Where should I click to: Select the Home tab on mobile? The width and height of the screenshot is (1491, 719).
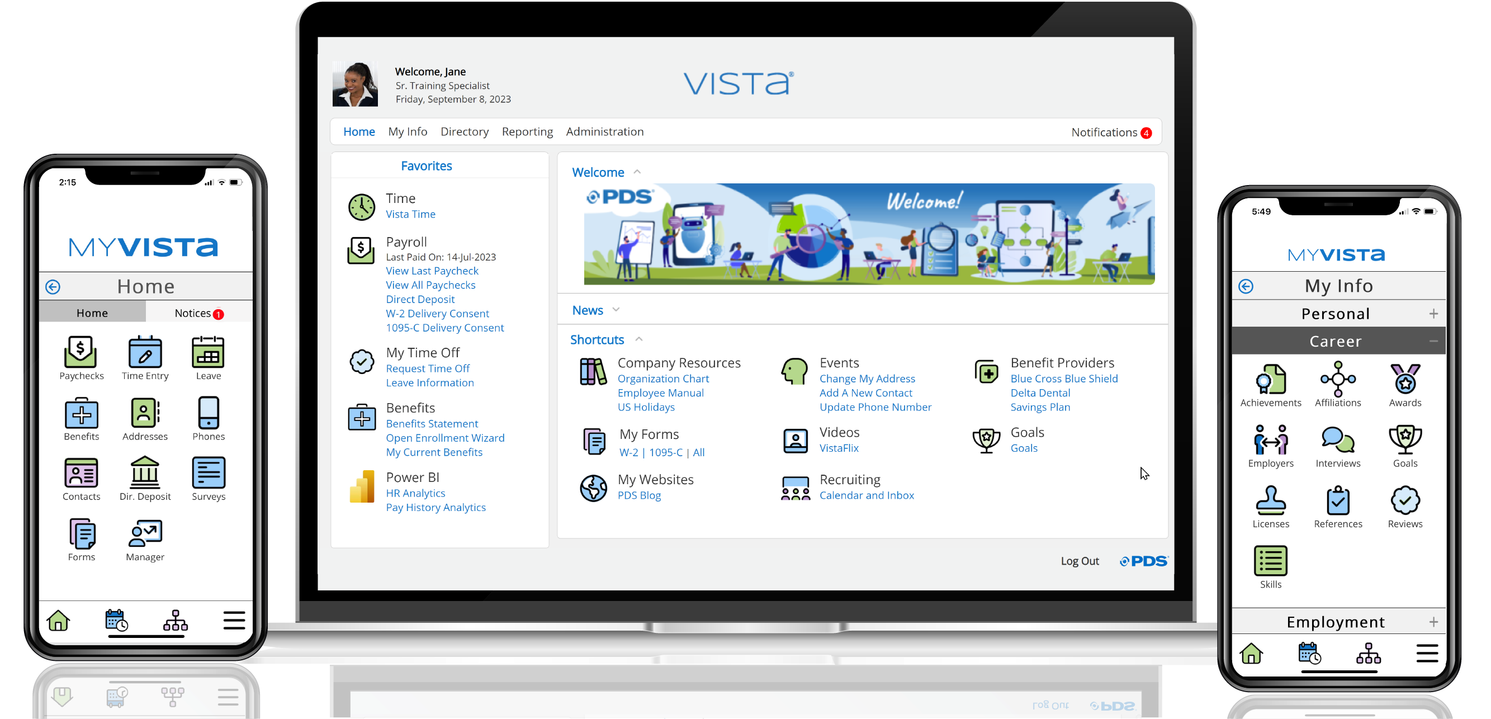(91, 312)
